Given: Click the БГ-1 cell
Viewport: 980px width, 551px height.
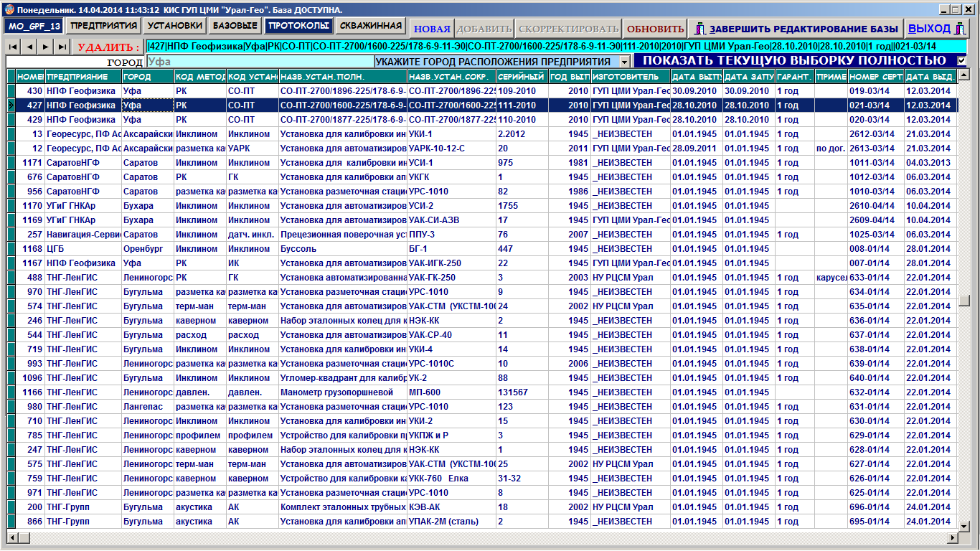Looking at the screenshot, I should [x=451, y=249].
